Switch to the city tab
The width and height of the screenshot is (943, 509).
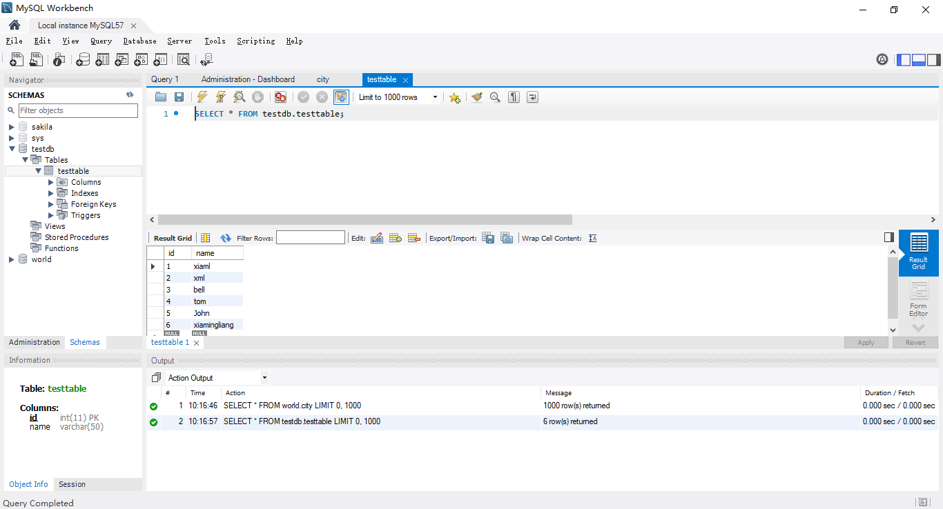point(323,79)
